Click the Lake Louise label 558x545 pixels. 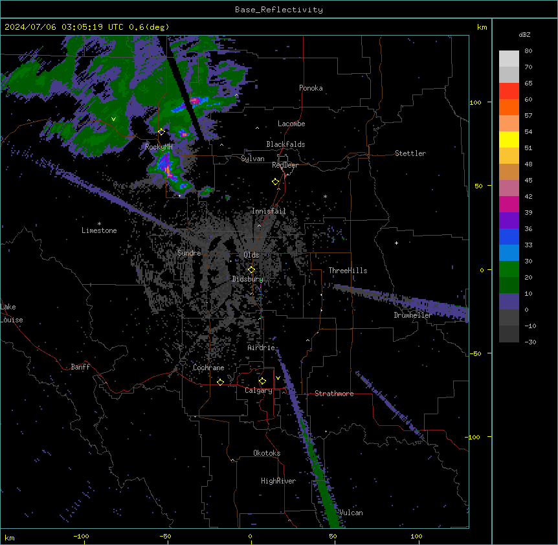pyautogui.click(x=12, y=313)
